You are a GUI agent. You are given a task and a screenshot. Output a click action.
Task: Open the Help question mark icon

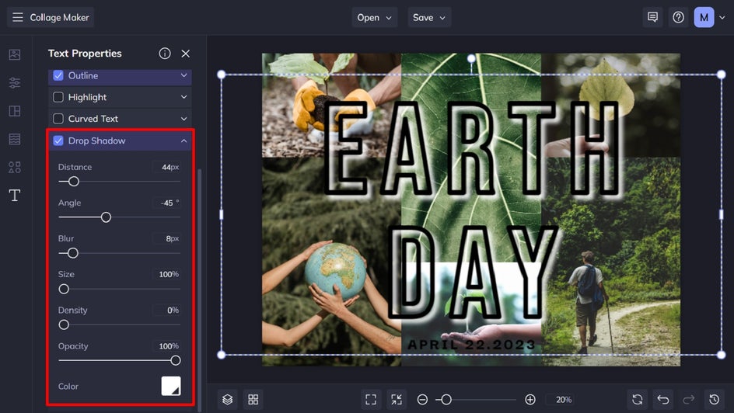(x=678, y=17)
